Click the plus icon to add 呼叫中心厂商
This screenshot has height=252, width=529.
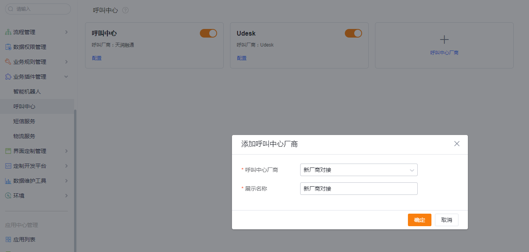point(444,40)
